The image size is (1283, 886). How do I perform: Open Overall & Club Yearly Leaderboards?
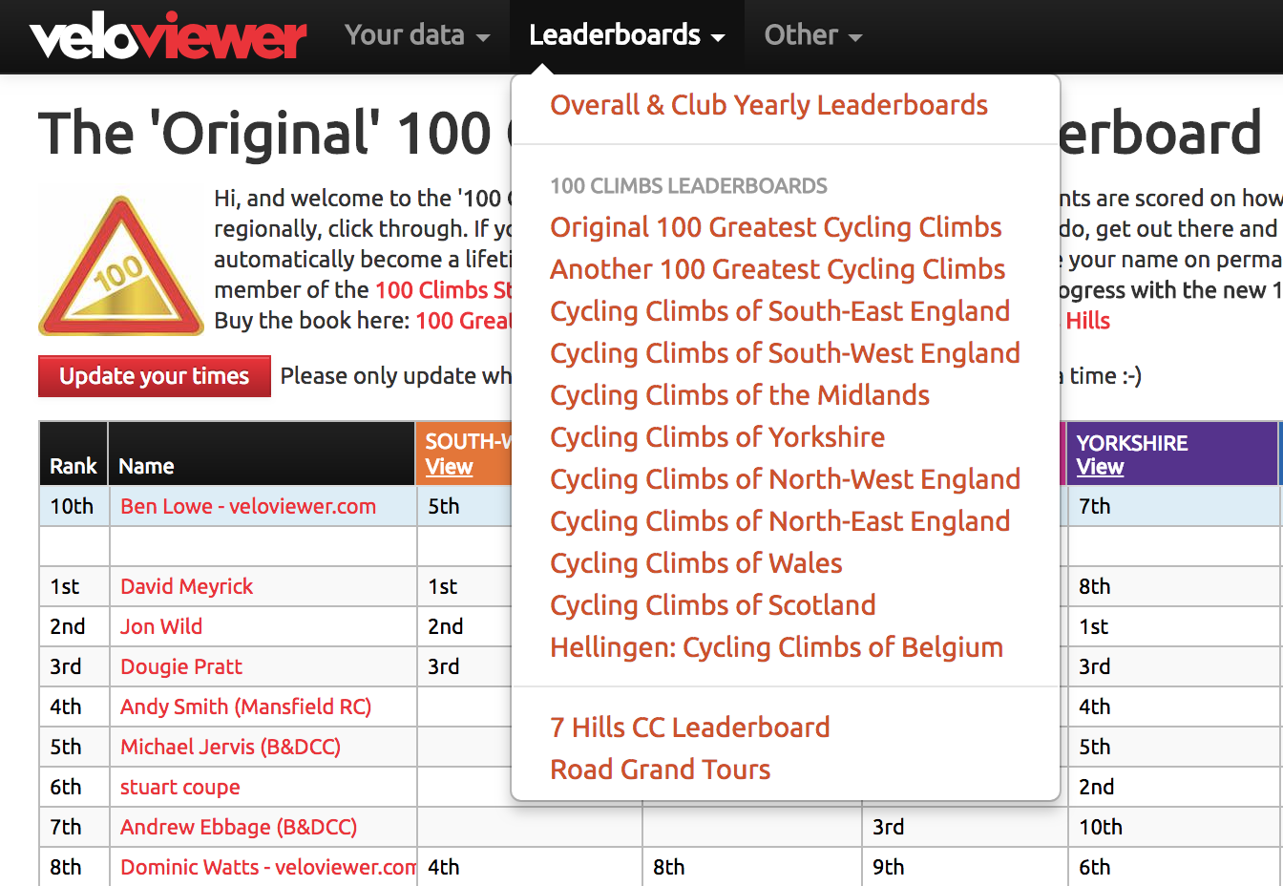(768, 105)
